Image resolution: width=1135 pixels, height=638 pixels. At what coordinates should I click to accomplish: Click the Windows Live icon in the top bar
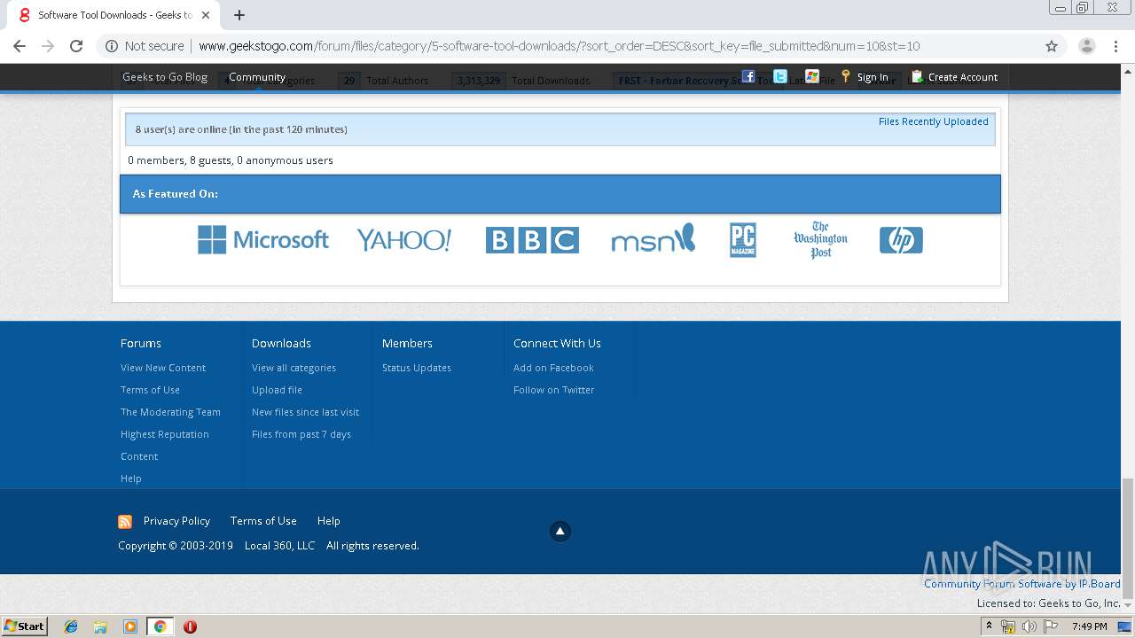pyautogui.click(x=812, y=76)
